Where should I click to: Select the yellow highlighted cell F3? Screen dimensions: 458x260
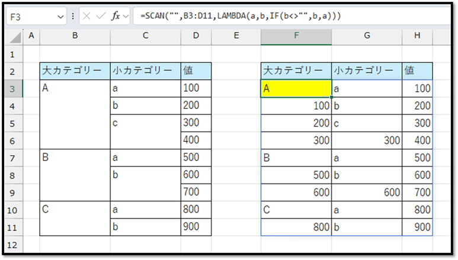[296, 88]
